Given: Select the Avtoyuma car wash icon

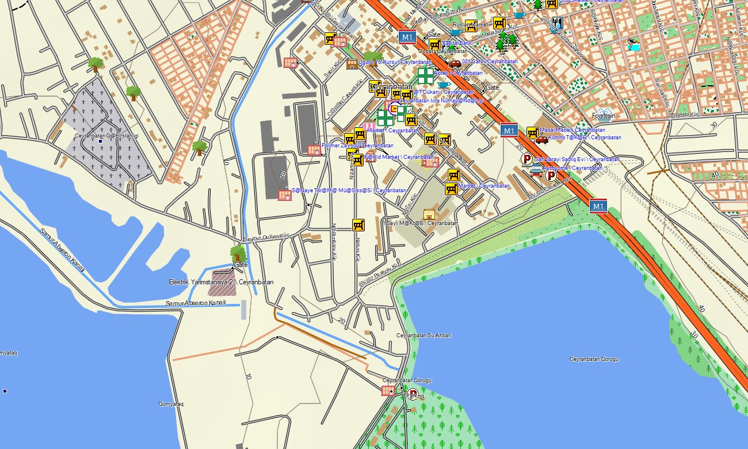Looking at the screenshot, I should click(536, 169).
